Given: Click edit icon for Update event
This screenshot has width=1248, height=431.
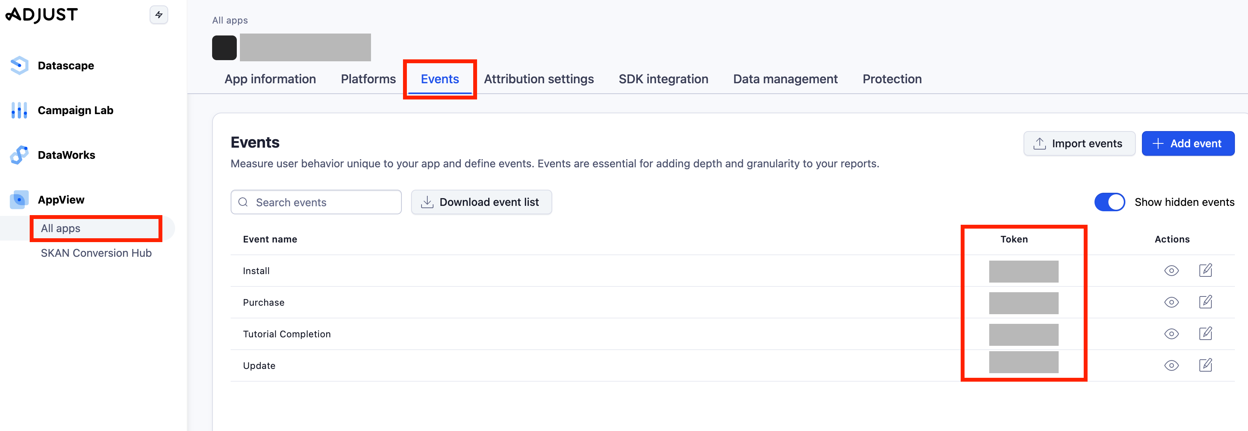Looking at the screenshot, I should point(1205,365).
